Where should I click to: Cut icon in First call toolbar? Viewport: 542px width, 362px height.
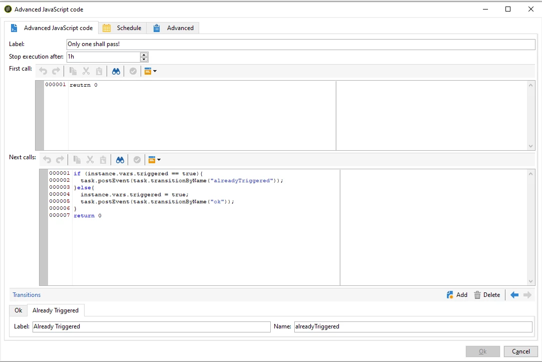pyautogui.click(x=86, y=71)
